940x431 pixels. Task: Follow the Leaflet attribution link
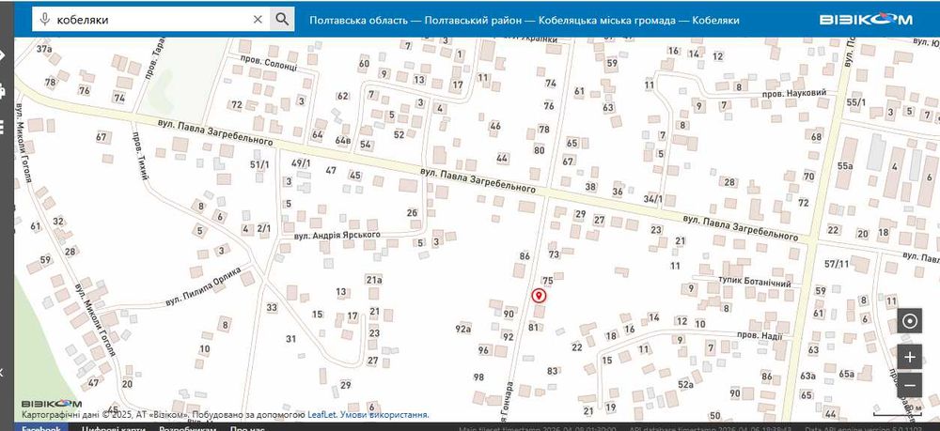(322, 414)
